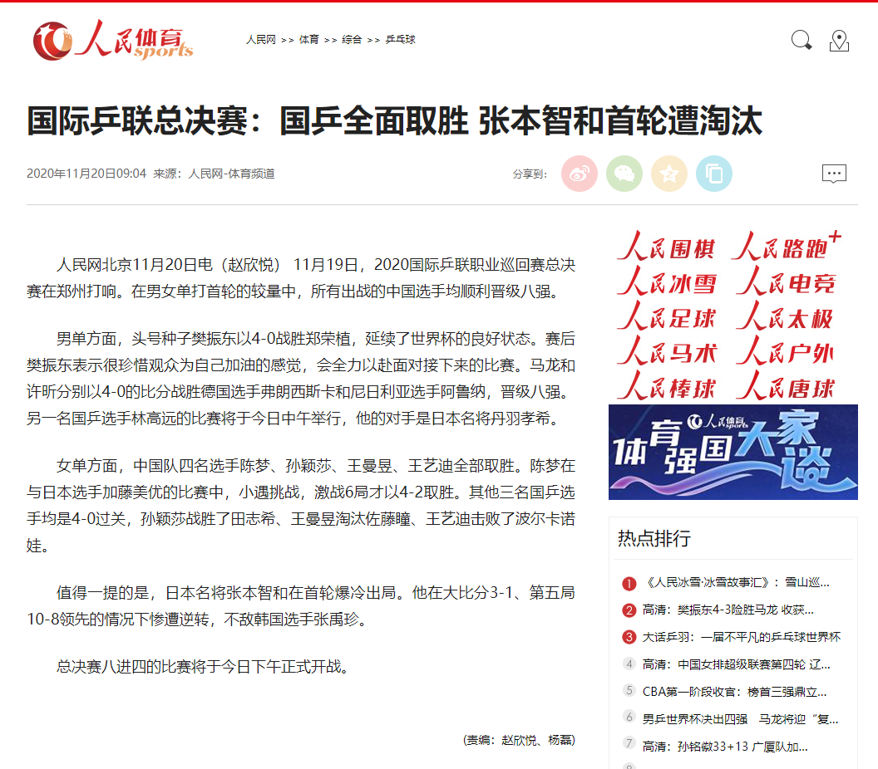Click the 热点排行 heading
The width and height of the screenshot is (878, 769).
[x=654, y=539]
